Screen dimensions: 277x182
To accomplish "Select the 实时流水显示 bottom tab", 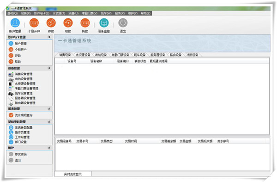I will [73, 174].
